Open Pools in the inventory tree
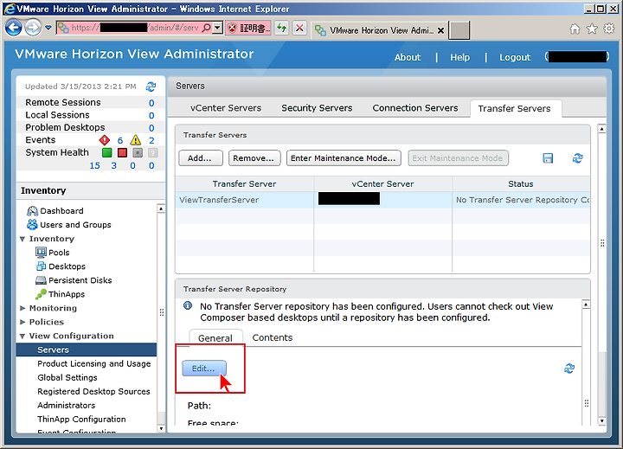The width and height of the screenshot is (623, 449). tap(53, 253)
